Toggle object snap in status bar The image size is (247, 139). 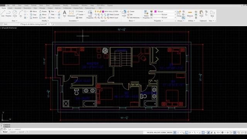(x=203, y=132)
